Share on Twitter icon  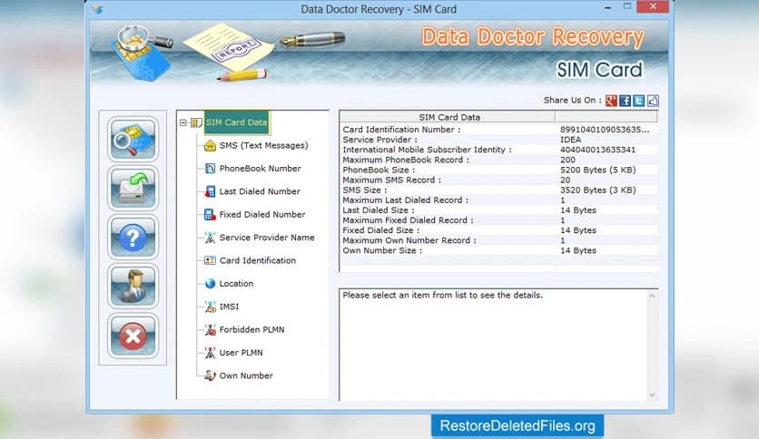point(639,101)
